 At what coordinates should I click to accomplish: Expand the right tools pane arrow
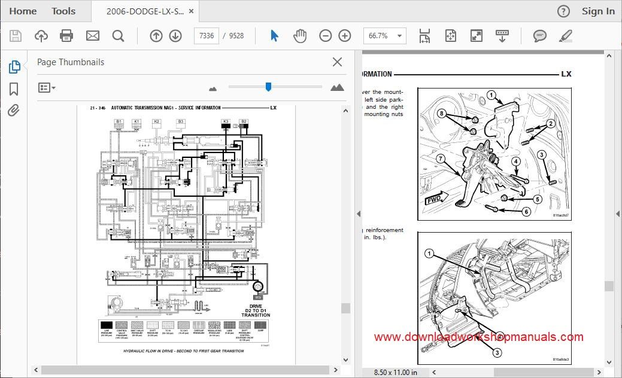(618, 214)
